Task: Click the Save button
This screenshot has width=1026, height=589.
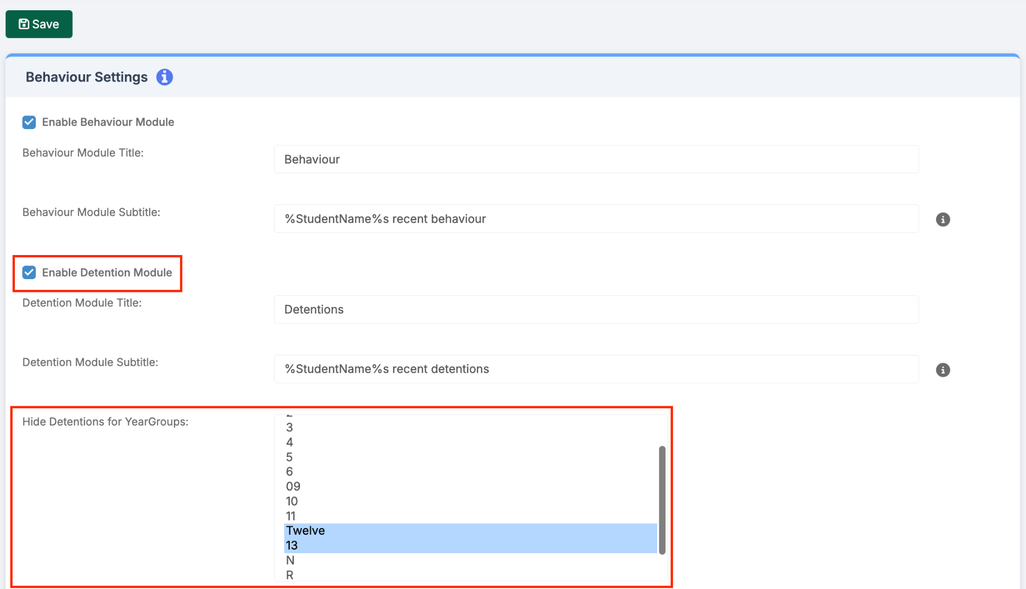Action: (39, 24)
